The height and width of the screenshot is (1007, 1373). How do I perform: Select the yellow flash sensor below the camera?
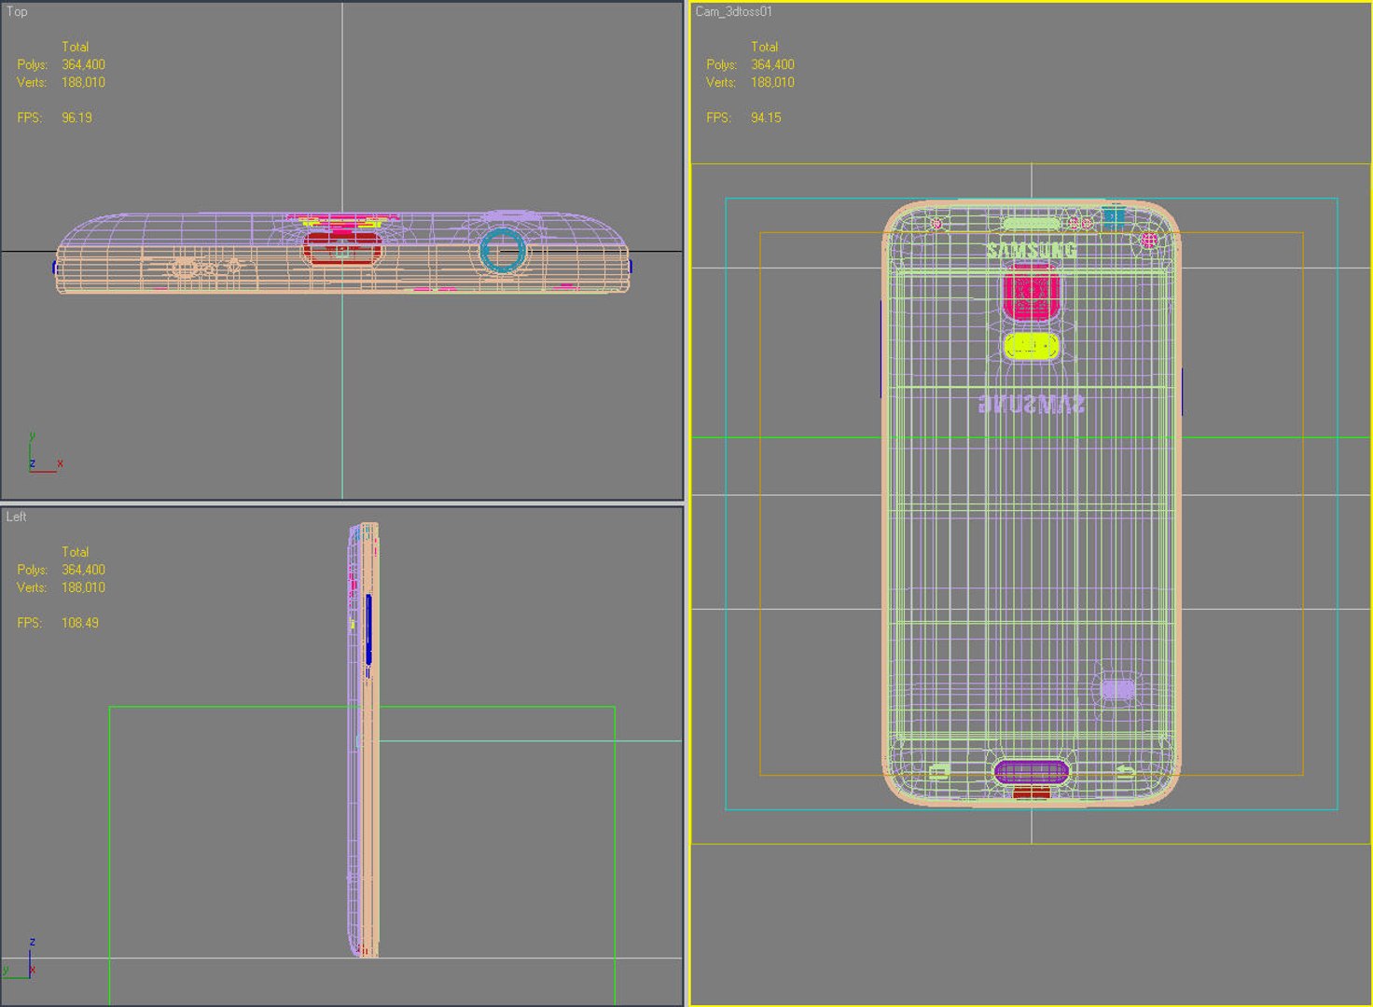[x=1032, y=347]
